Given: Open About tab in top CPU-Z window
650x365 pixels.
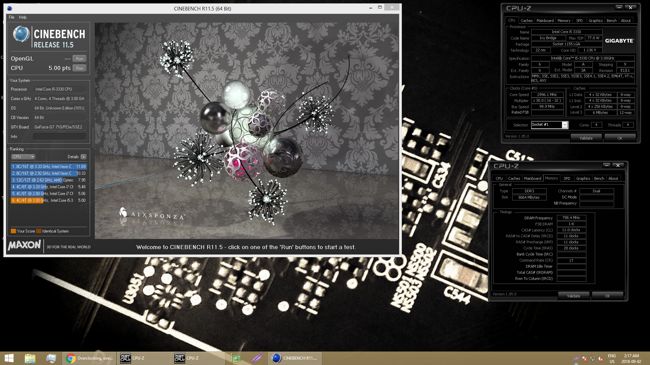Looking at the screenshot, I should [626, 21].
